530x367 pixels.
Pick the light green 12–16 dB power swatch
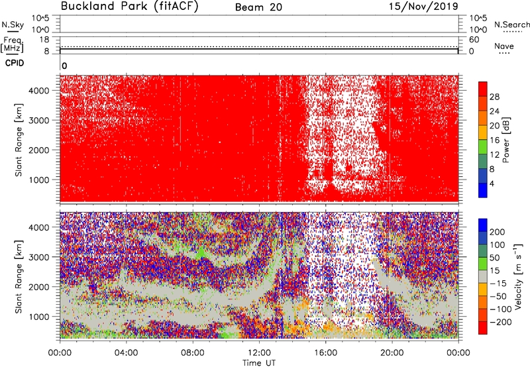coord(483,147)
